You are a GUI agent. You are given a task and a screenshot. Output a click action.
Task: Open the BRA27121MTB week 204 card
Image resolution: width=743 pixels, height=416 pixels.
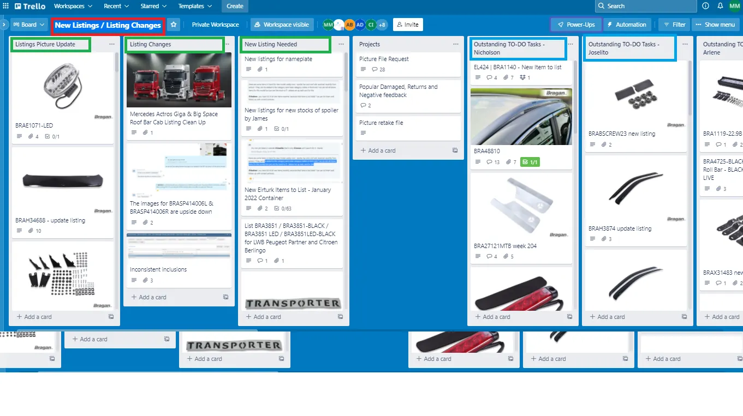(x=521, y=218)
